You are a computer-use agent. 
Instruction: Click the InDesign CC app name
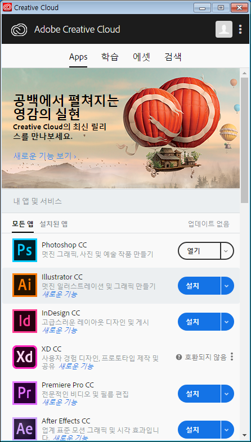click(x=61, y=313)
